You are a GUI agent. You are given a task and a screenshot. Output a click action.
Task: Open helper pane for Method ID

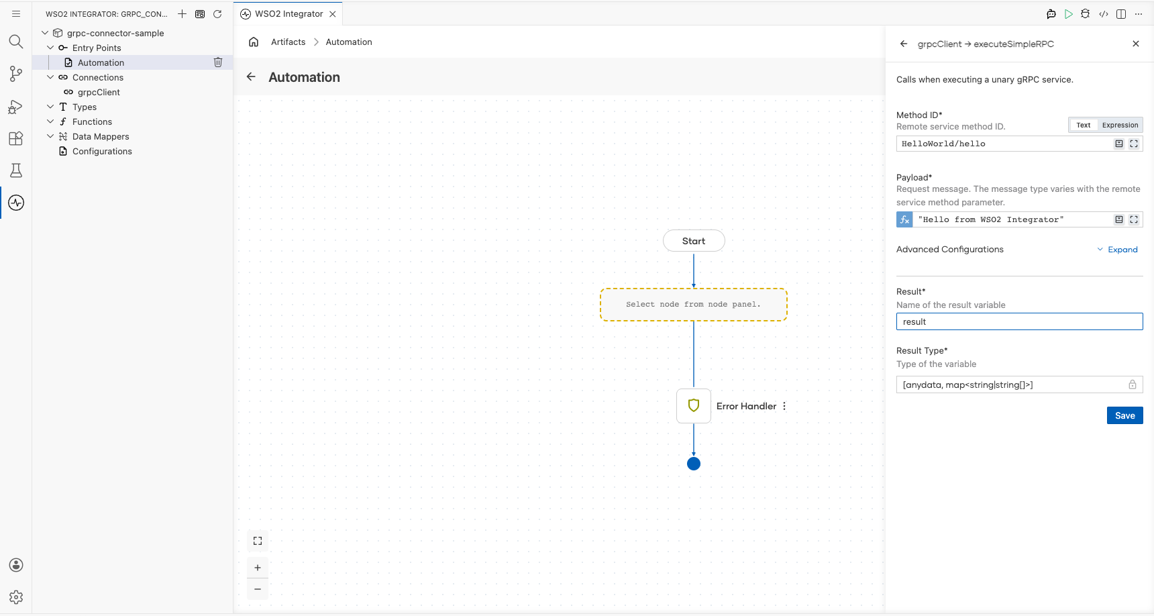(1119, 144)
